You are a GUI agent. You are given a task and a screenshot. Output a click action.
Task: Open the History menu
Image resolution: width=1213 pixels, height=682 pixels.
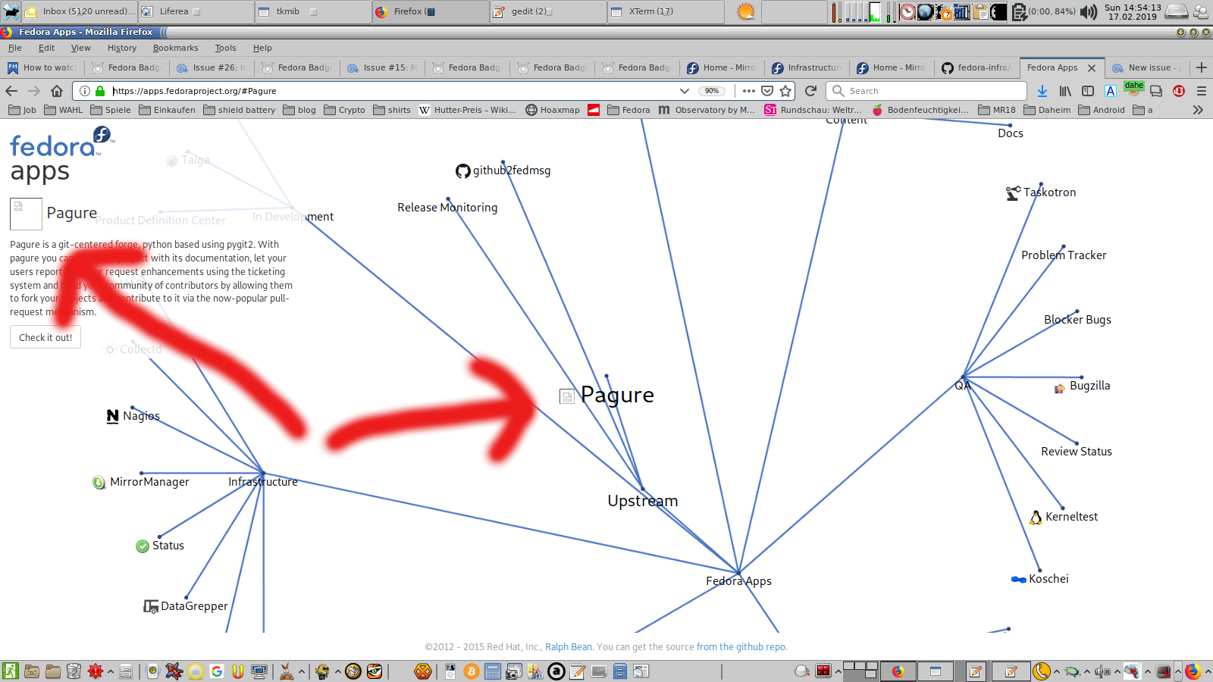click(122, 48)
